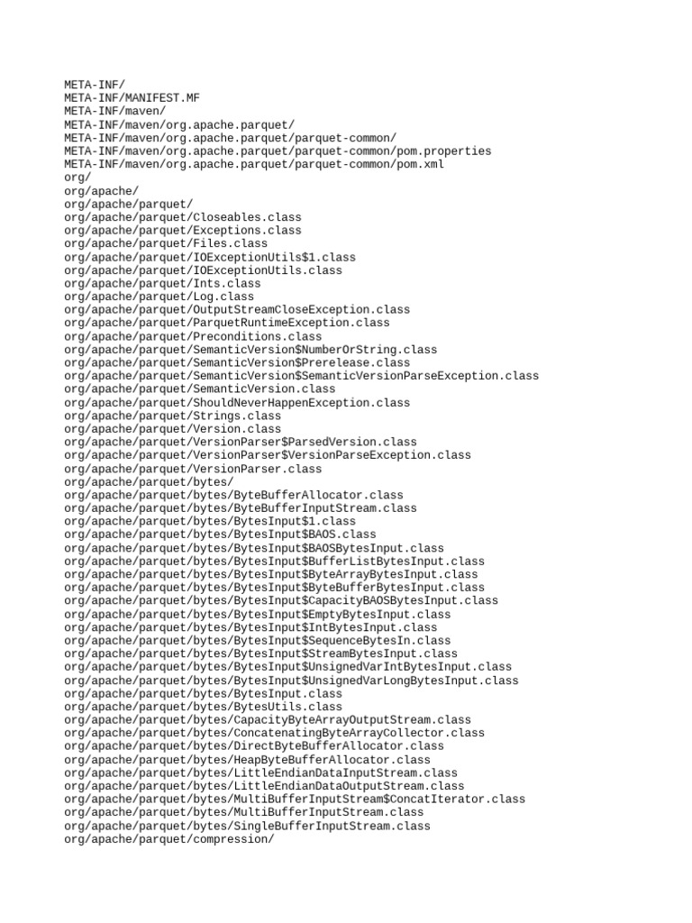Viewport: 692px width, 923px height.
Task: Select the org/apache/parquet/ directory line
Action: point(128,205)
